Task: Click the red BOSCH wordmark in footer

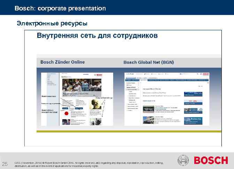Action: point(211,160)
